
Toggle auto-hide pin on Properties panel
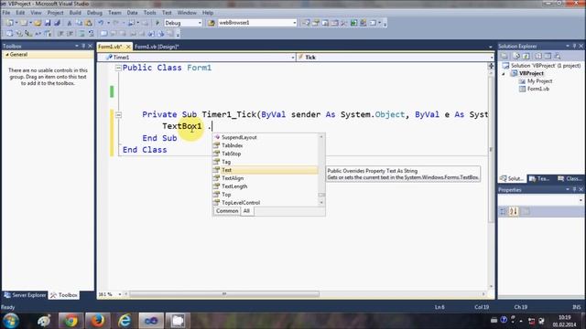pyautogui.click(x=574, y=189)
